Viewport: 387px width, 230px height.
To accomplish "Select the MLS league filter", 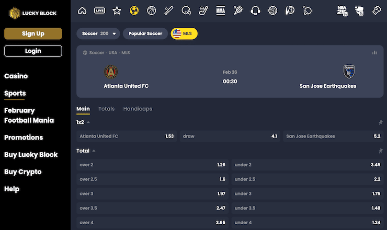I will pyautogui.click(x=184, y=33).
